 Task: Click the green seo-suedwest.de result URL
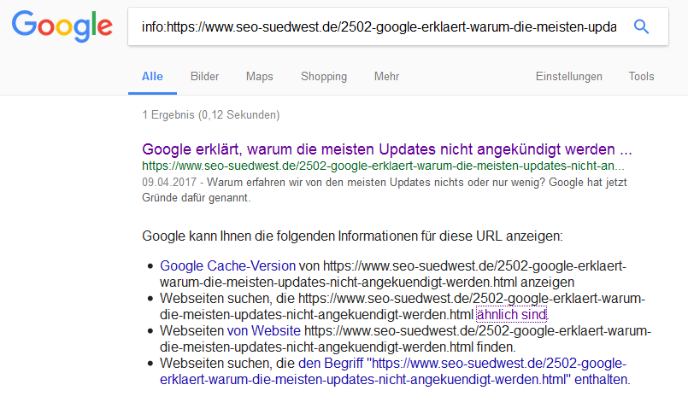pyautogui.click(x=383, y=165)
